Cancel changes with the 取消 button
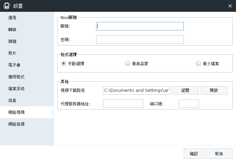The image size is (236, 162). pyautogui.click(x=219, y=154)
